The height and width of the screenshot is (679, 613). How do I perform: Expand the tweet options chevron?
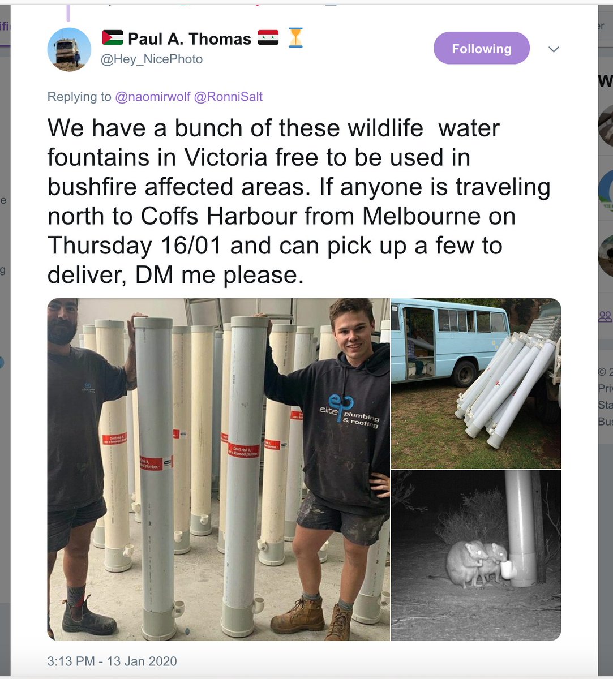click(x=554, y=49)
